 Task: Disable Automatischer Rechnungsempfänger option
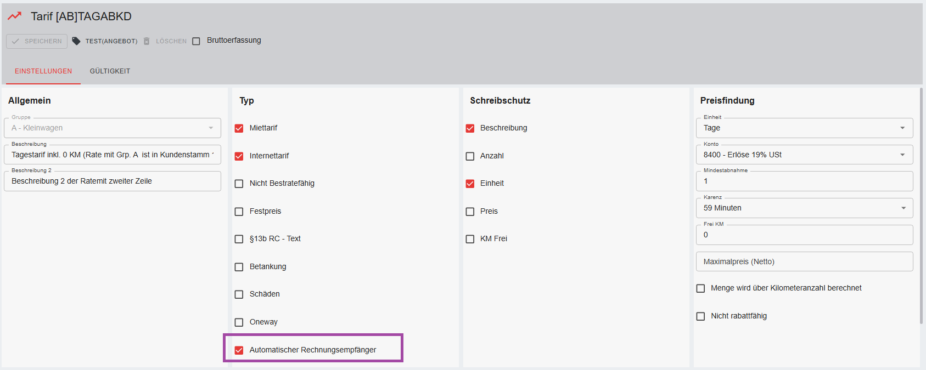click(239, 350)
